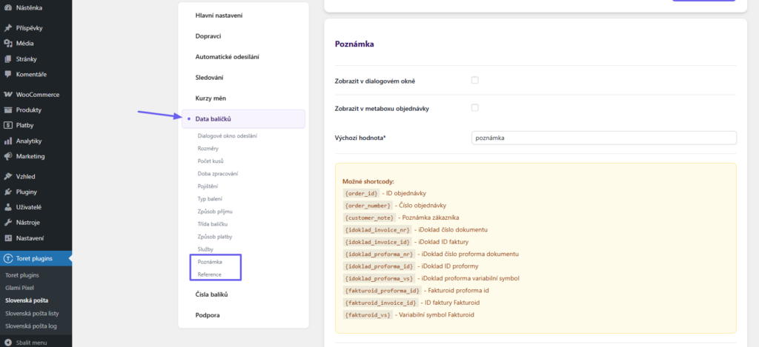Screen dimensions: 759x347
Task: Click the Sbalit menu collapse arrow icon
Action: pyautogui.click(x=7, y=343)
